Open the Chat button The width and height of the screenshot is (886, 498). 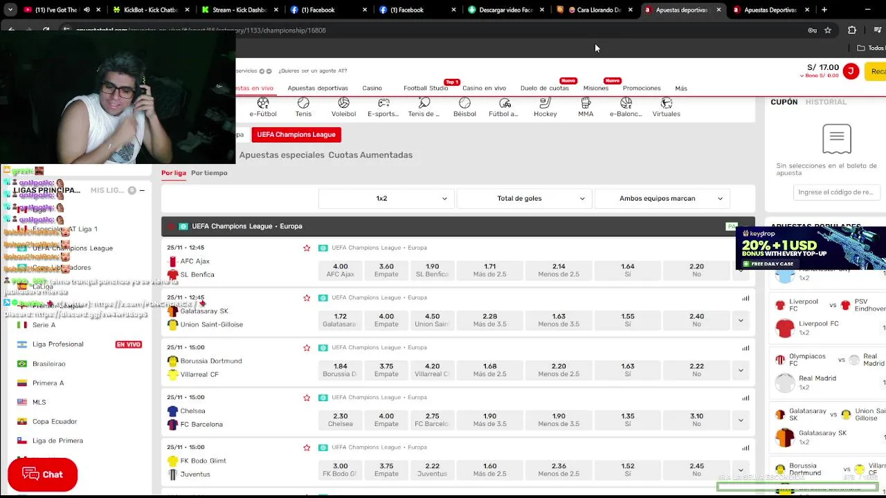tap(42, 474)
